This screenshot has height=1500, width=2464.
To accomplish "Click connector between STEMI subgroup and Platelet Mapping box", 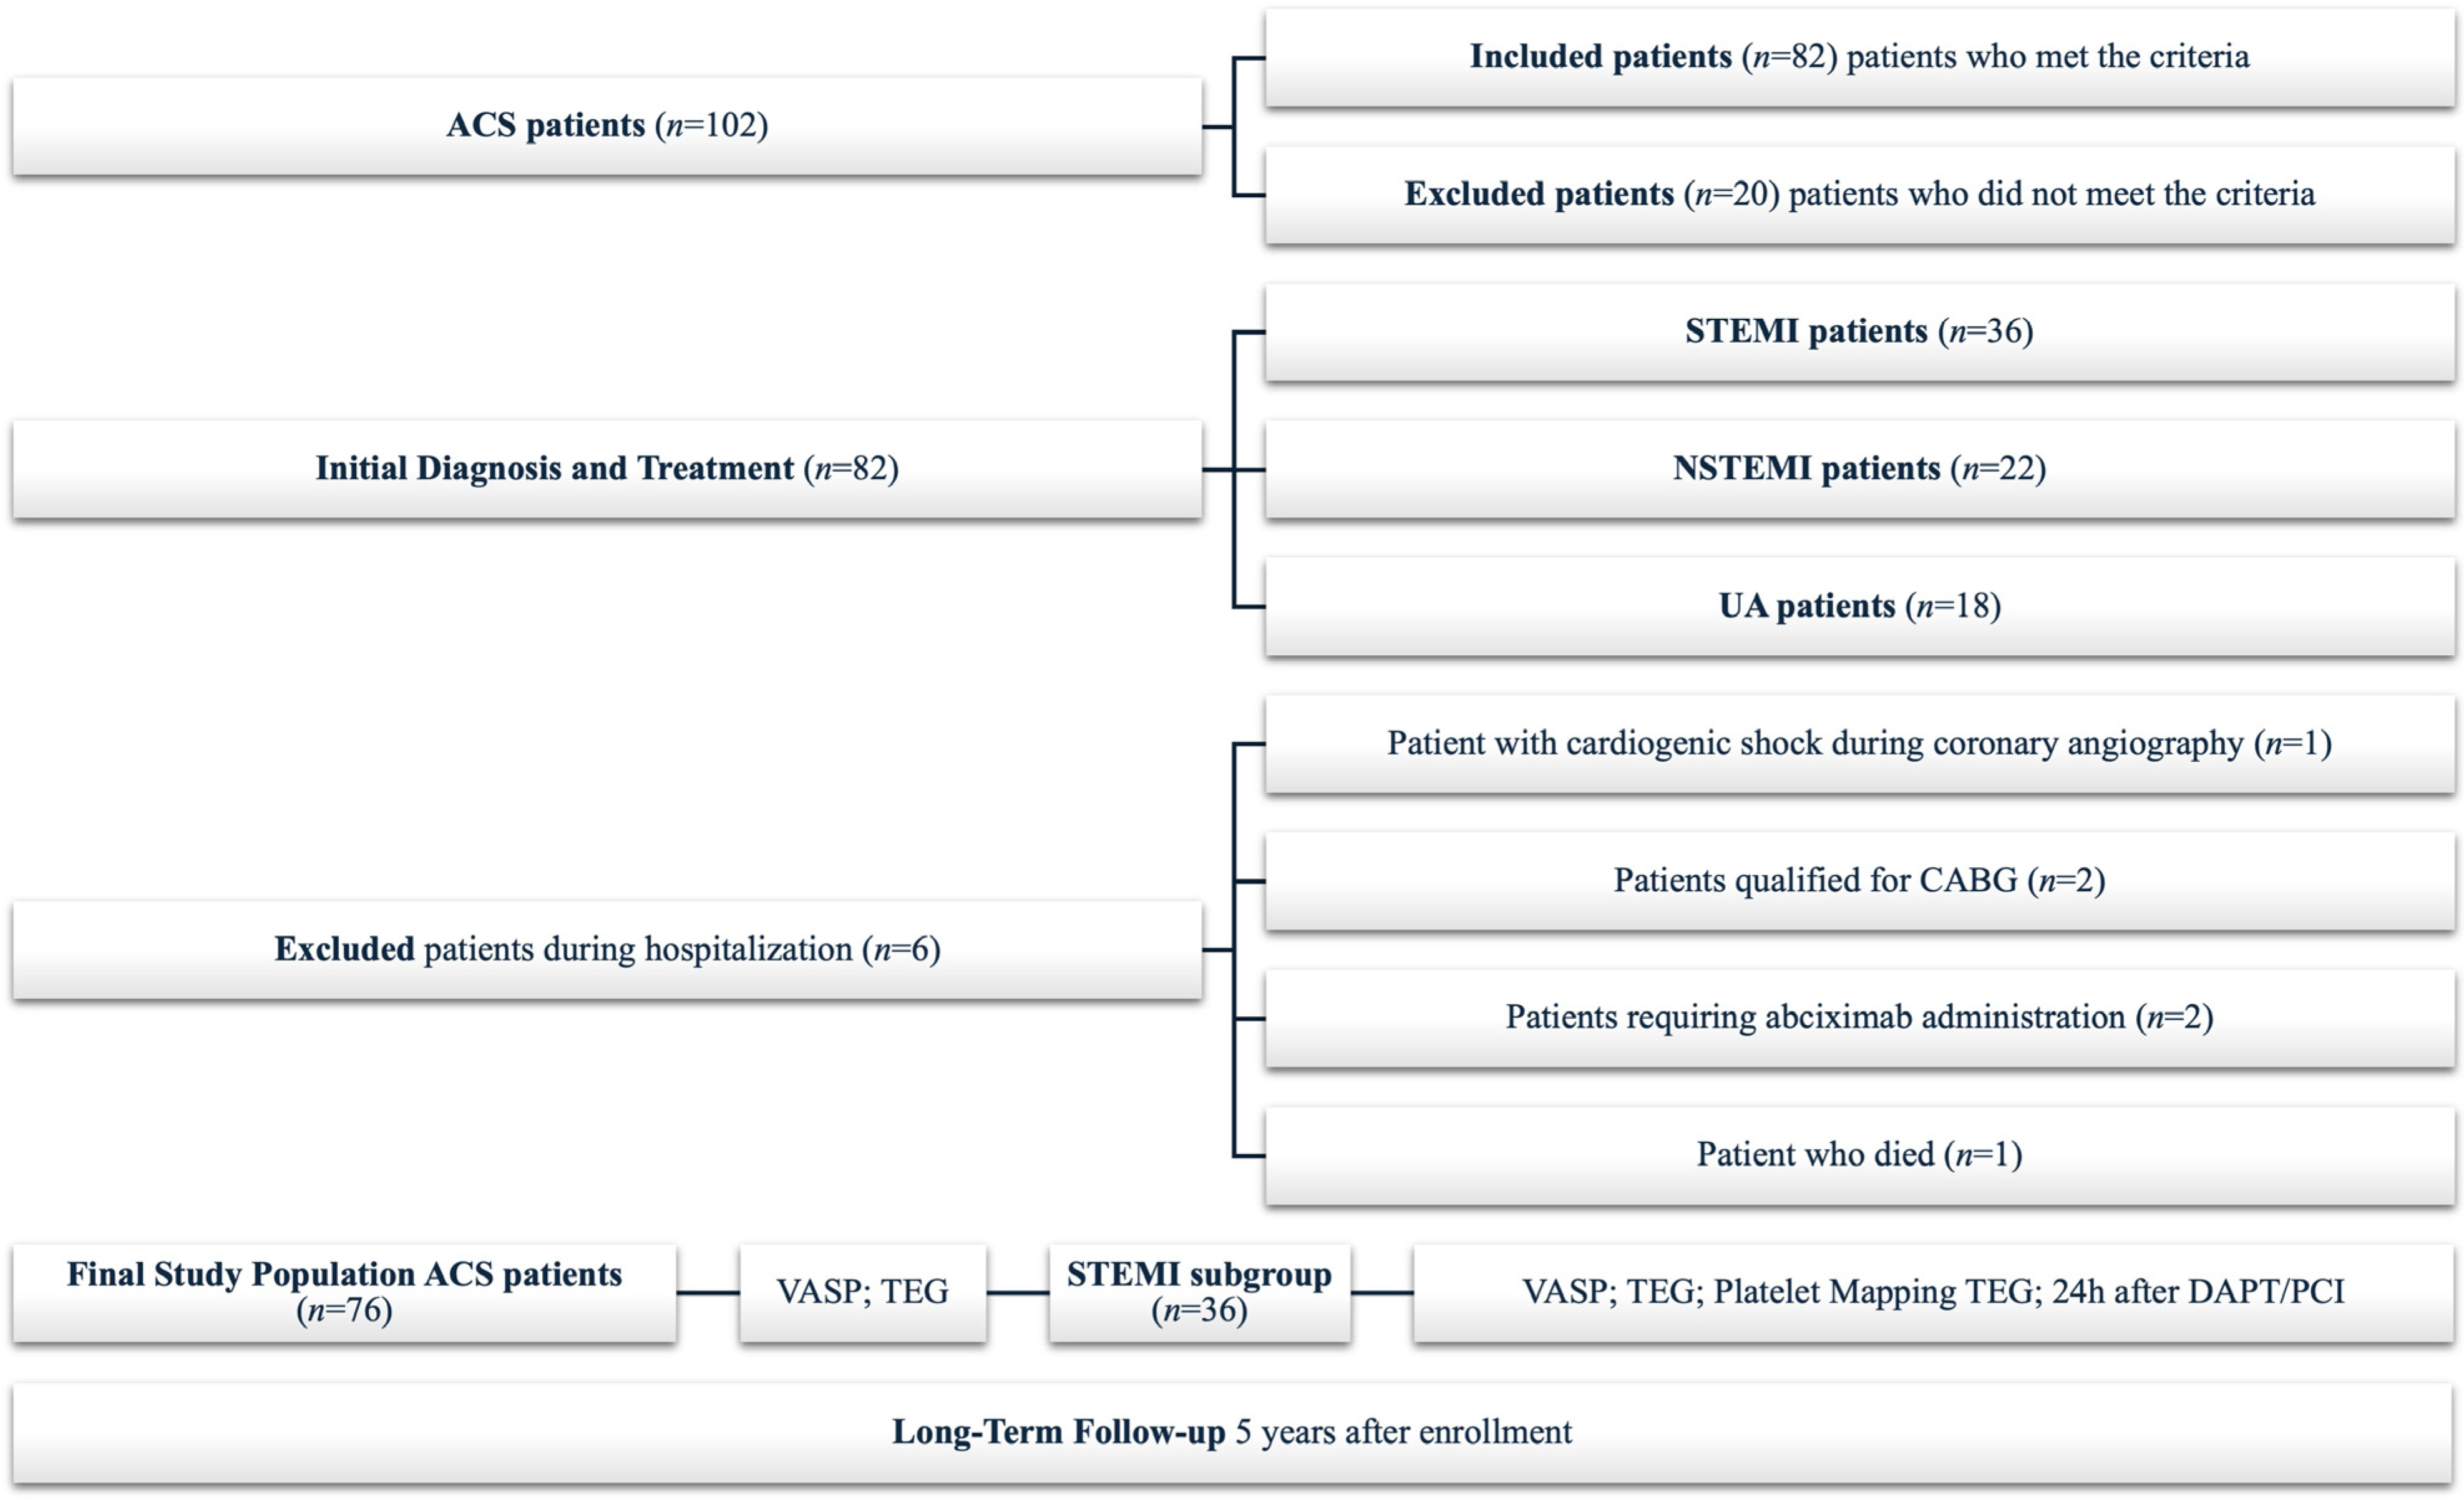I will click(x=1382, y=1293).
